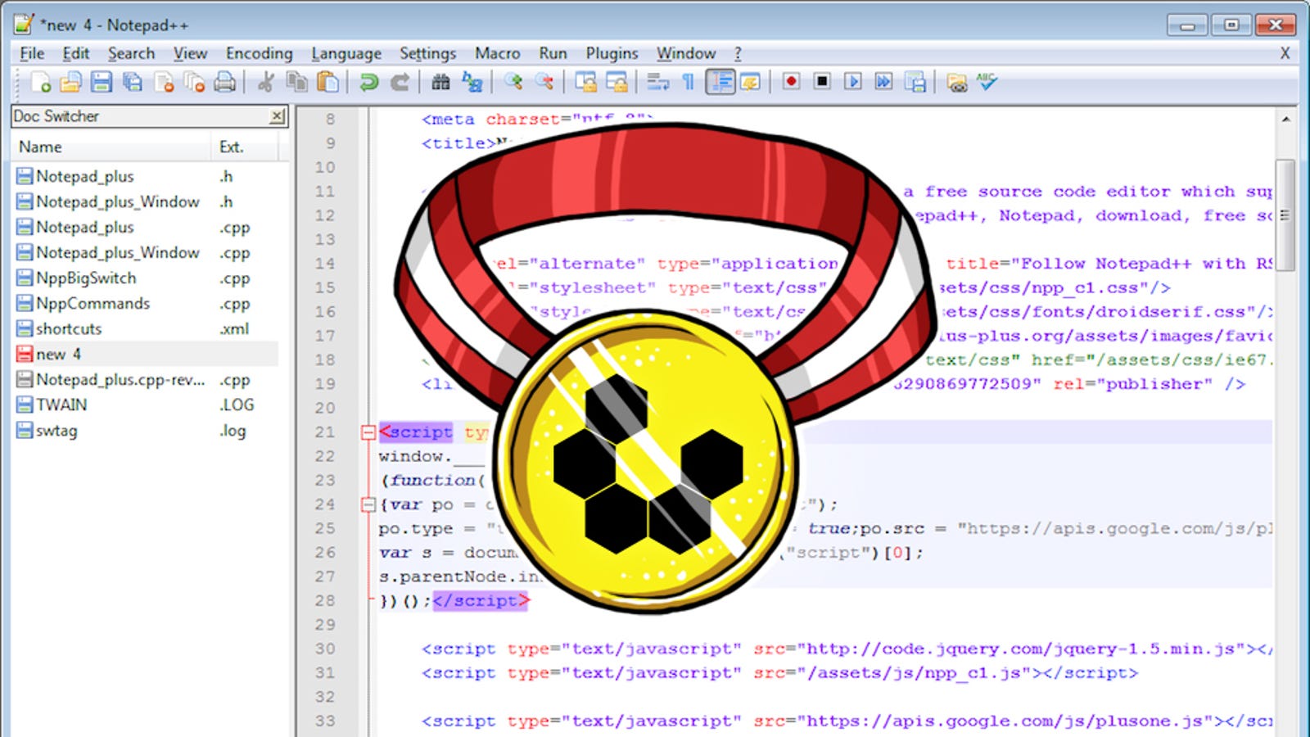The width and height of the screenshot is (1310, 737).
Task: Open the user-defined language dialog icon
Action: [x=750, y=82]
